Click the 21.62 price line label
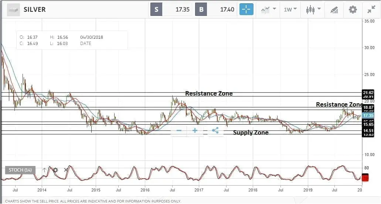381x204 pixels. click(368, 93)
